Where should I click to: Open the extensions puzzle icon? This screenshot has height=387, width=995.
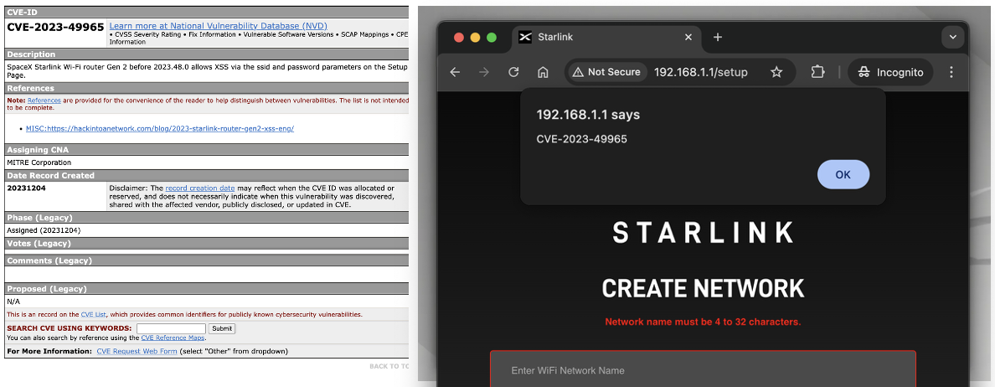click(x=817, y=72)
